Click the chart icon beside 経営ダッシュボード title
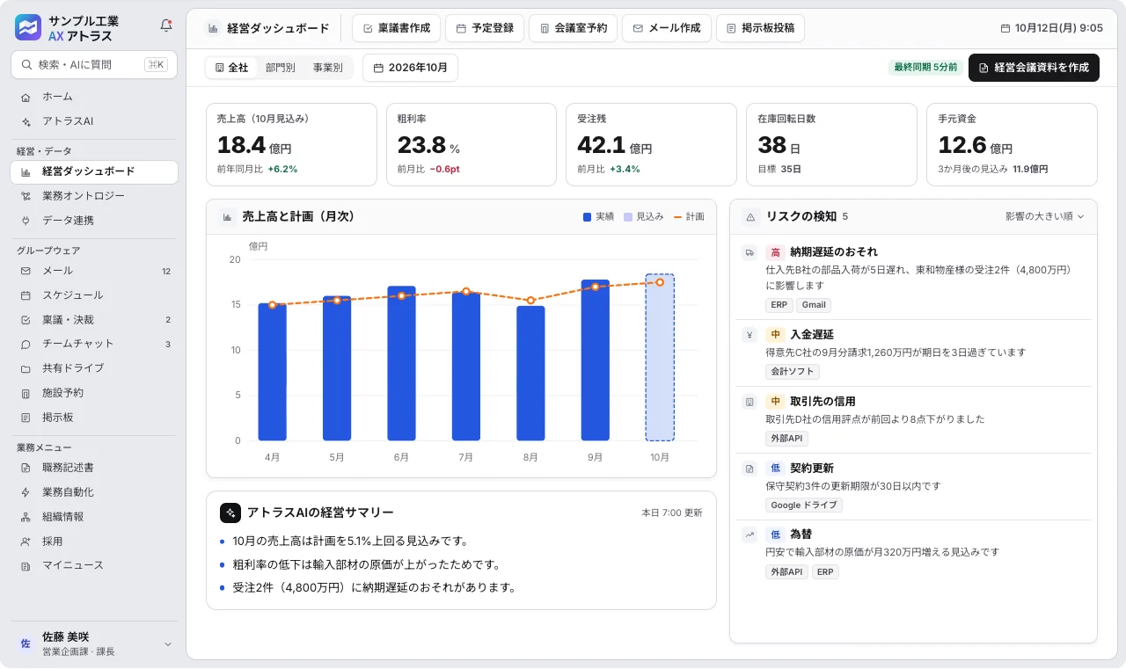 click(213, 28)
